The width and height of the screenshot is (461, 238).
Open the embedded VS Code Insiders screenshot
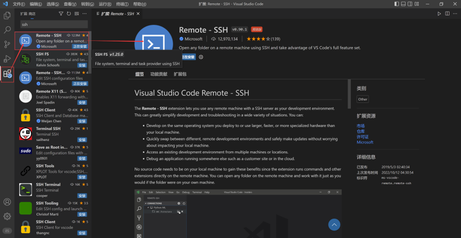click(238, 214)
